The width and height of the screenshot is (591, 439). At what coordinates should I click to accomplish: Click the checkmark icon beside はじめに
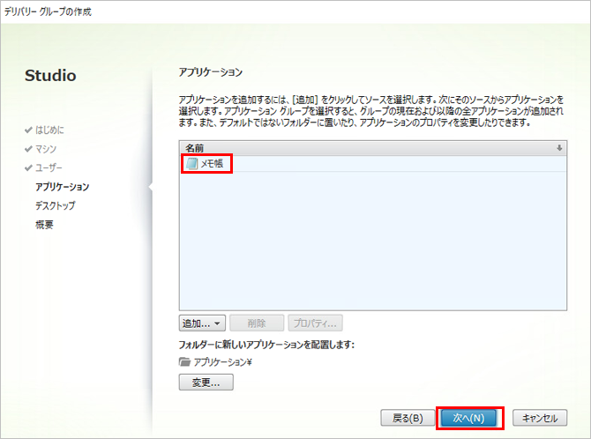pyautogui.click(x=29, y=130)
